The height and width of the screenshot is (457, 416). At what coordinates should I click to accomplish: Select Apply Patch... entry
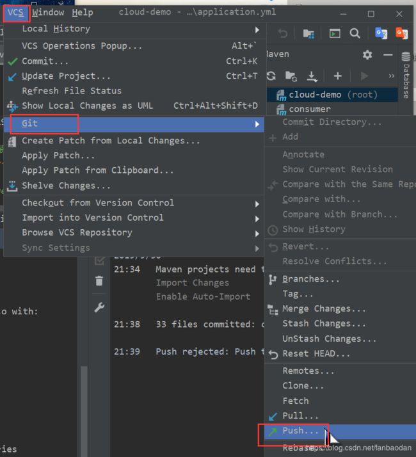tap(134, 156)
